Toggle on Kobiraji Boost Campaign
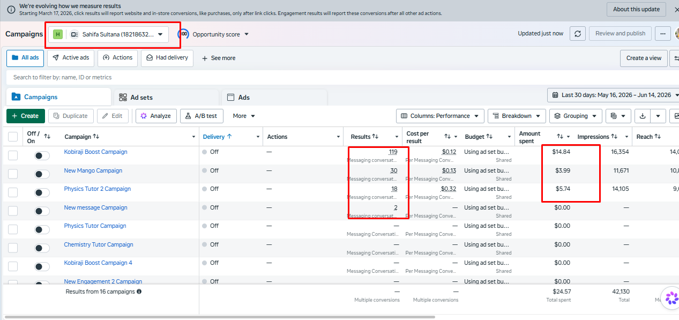This screenshot has width=679, height=320. 42,155
